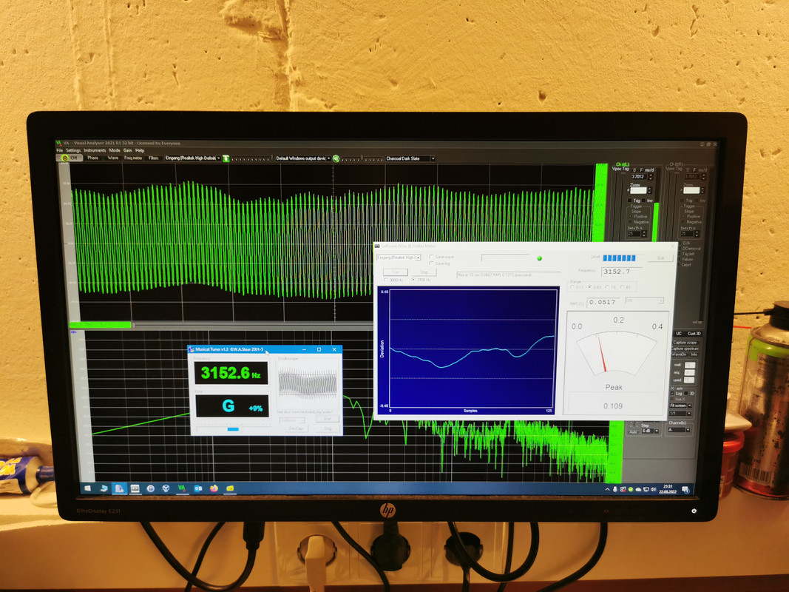Click the Phase toolbar button
The image size is (789, 592).
coord(92,158)
